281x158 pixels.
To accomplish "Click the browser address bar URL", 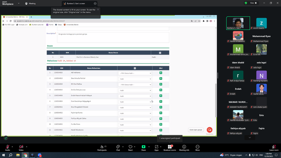I will (41, 21).
